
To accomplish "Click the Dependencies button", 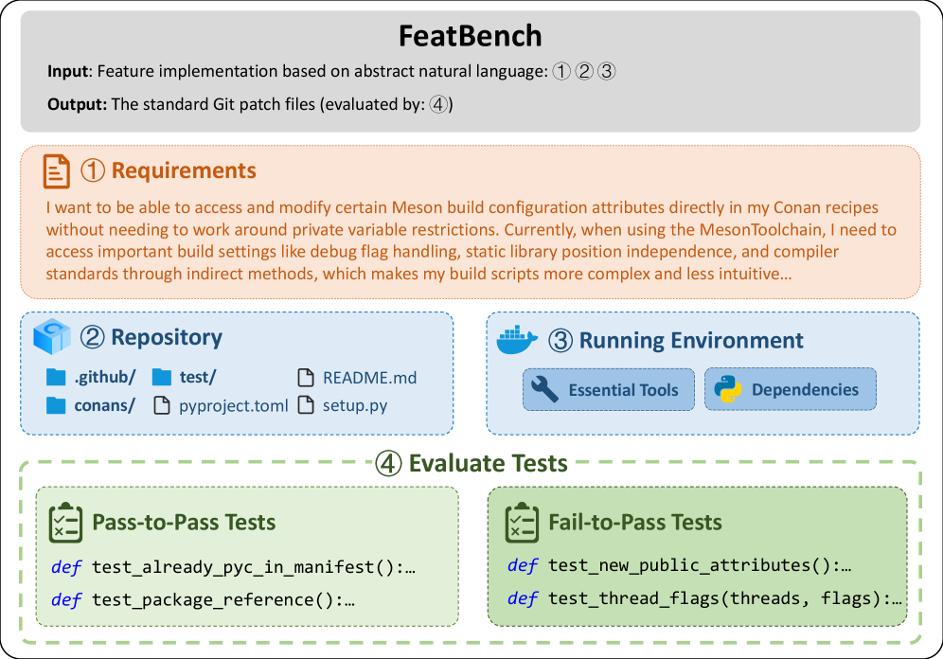I will coord(791,389).
